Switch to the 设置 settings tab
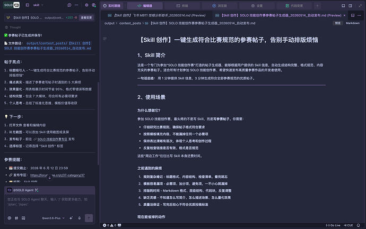Viewport: 366px width, 229px height. pyautogui.click(x=257, y=6)
